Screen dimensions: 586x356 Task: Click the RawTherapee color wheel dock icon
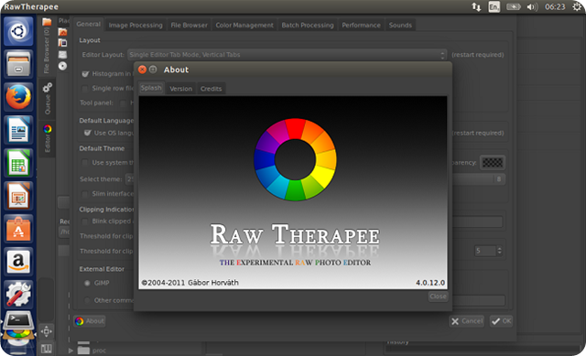point(18,335)
